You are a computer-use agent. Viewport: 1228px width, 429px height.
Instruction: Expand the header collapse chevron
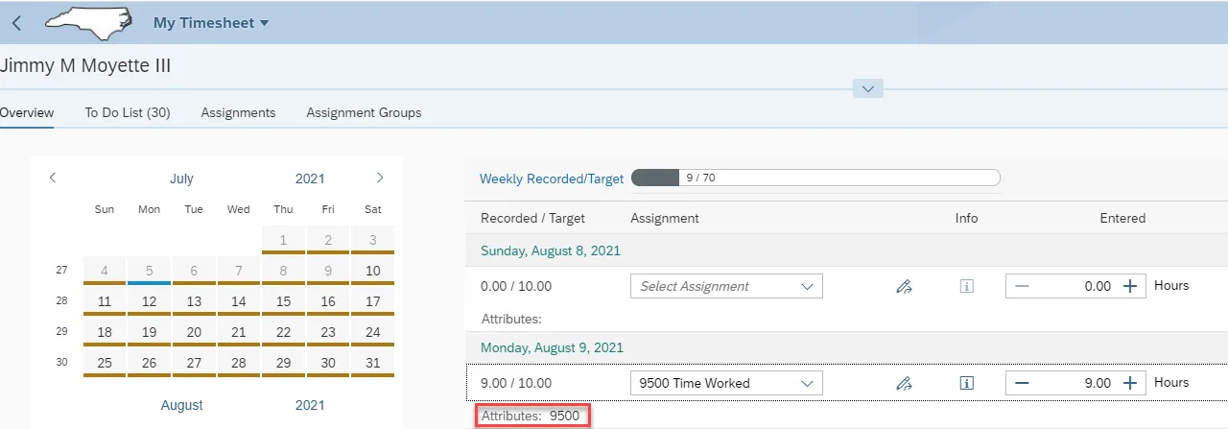(867, 88)
